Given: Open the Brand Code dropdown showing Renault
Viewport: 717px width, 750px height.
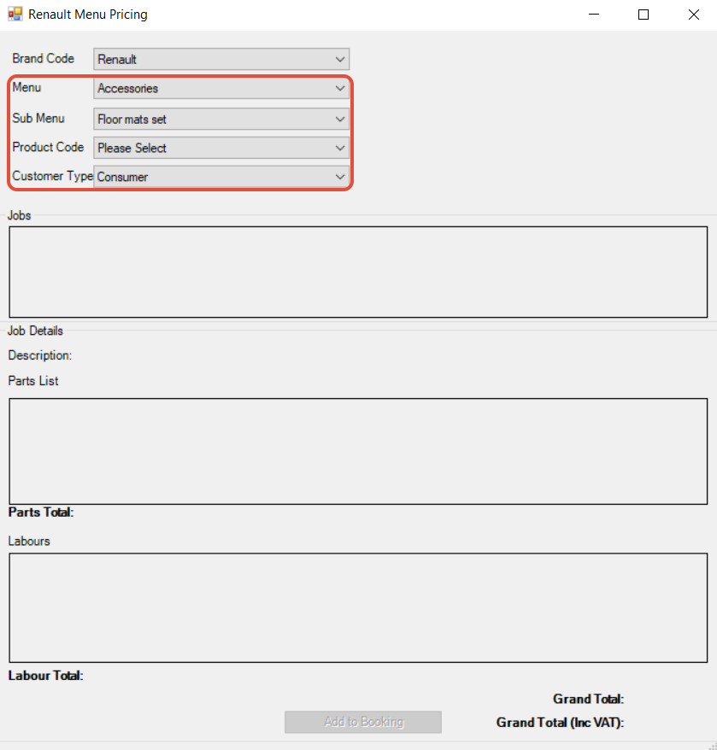Looking at the screenshot, I should 221,59.
